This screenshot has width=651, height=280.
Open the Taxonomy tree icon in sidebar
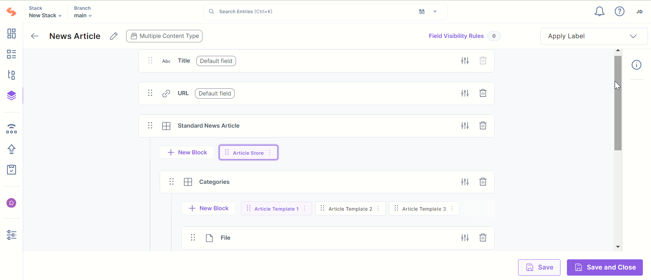(x=12, y=75)
